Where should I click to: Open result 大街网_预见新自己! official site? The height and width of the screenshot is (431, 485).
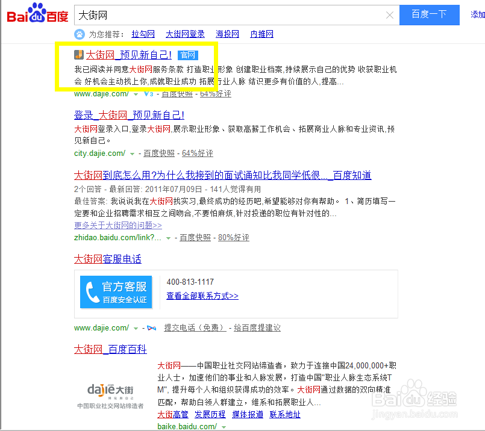pyautogui.click(x=129, y=55)
